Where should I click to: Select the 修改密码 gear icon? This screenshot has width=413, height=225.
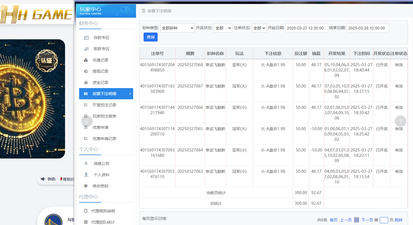coord(86,185)
